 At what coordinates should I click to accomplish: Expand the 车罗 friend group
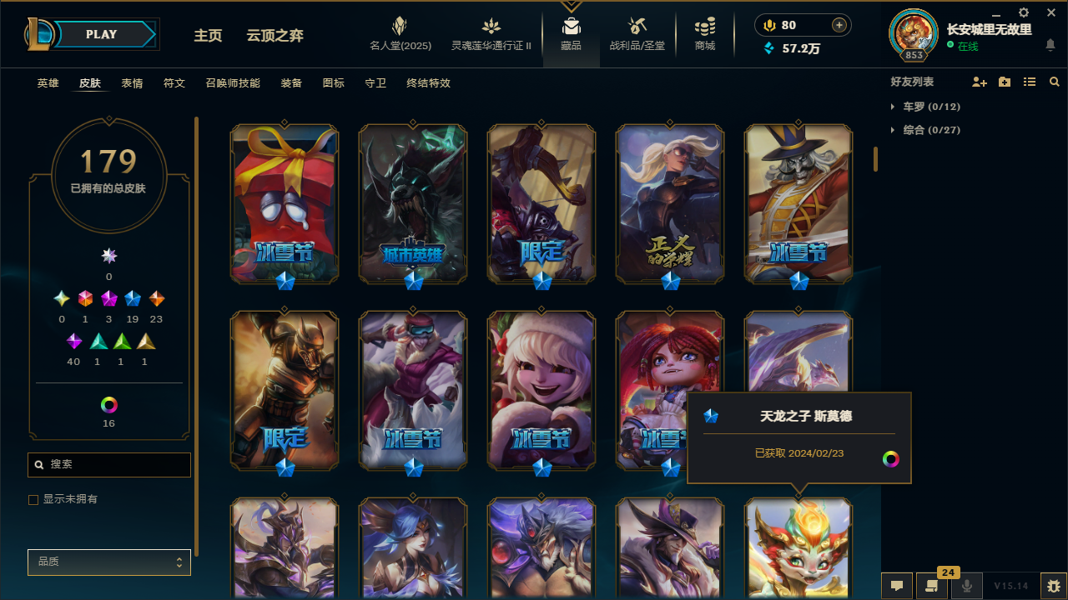[x=926, y=107]
